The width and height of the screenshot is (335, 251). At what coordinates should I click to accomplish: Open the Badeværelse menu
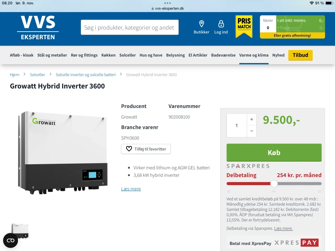pyautogui.click(x=223, y=55)
